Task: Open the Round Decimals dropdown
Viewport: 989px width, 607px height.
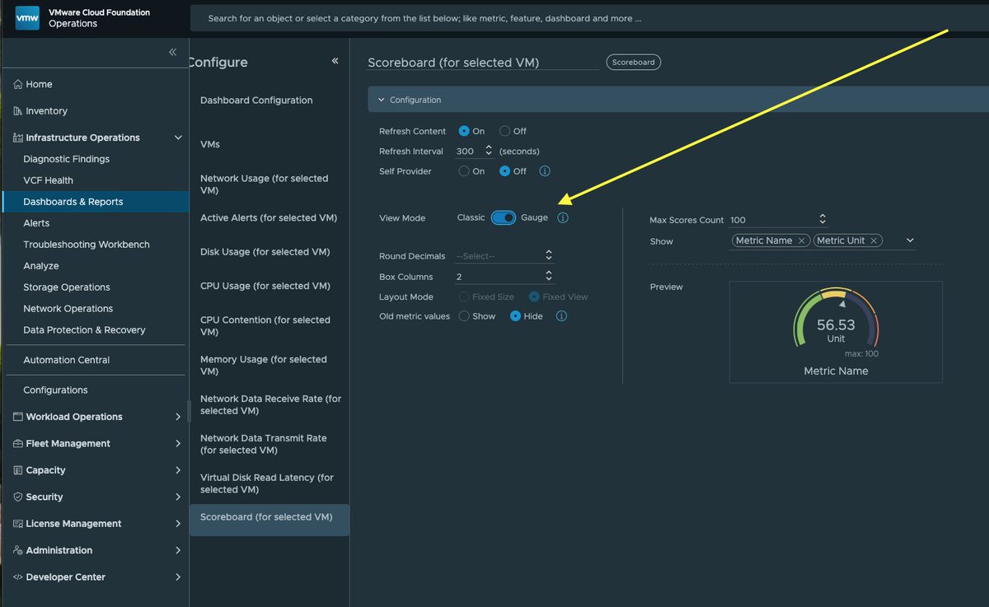Action: click(x=505, y=256)
